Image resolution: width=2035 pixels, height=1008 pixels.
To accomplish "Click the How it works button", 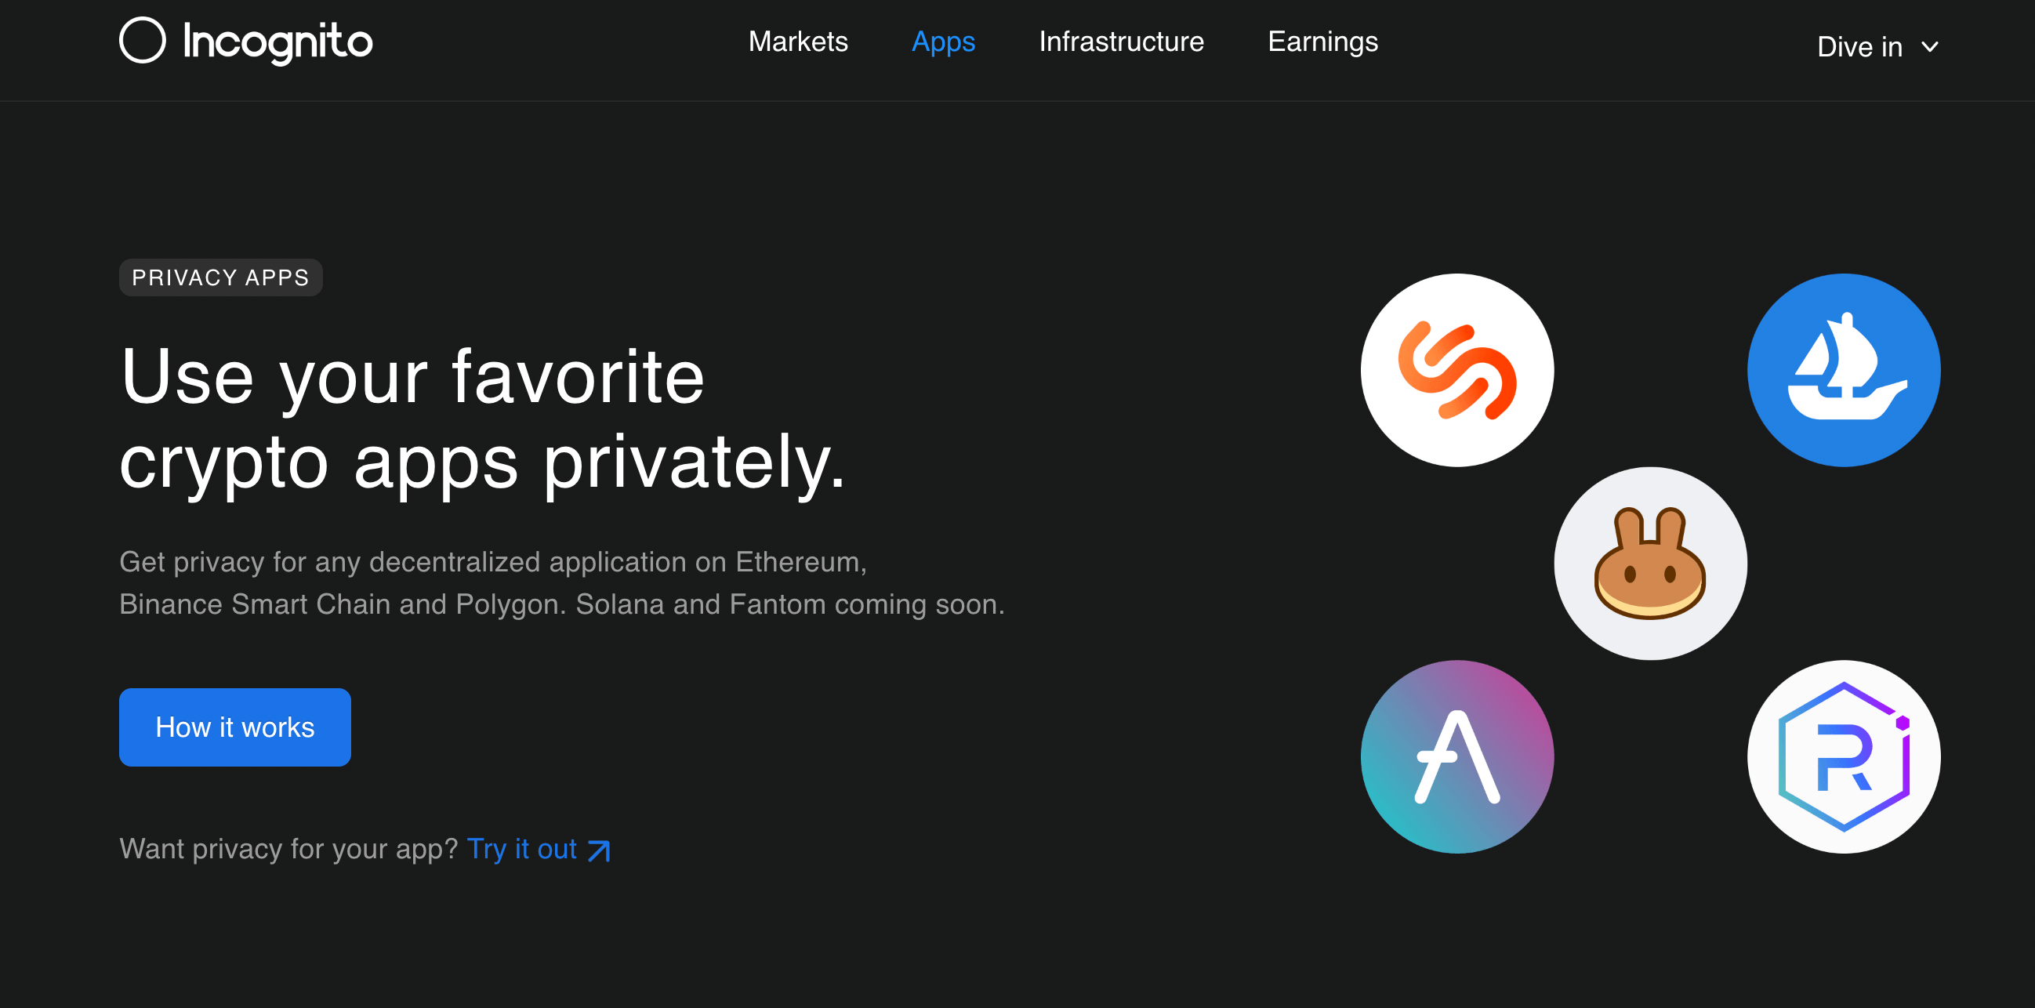I will [x=234, y=727].
